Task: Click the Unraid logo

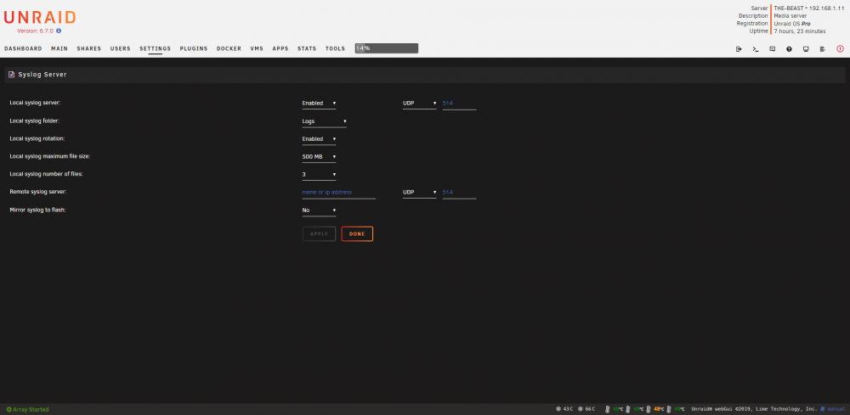Action: (x=40, y=17)
